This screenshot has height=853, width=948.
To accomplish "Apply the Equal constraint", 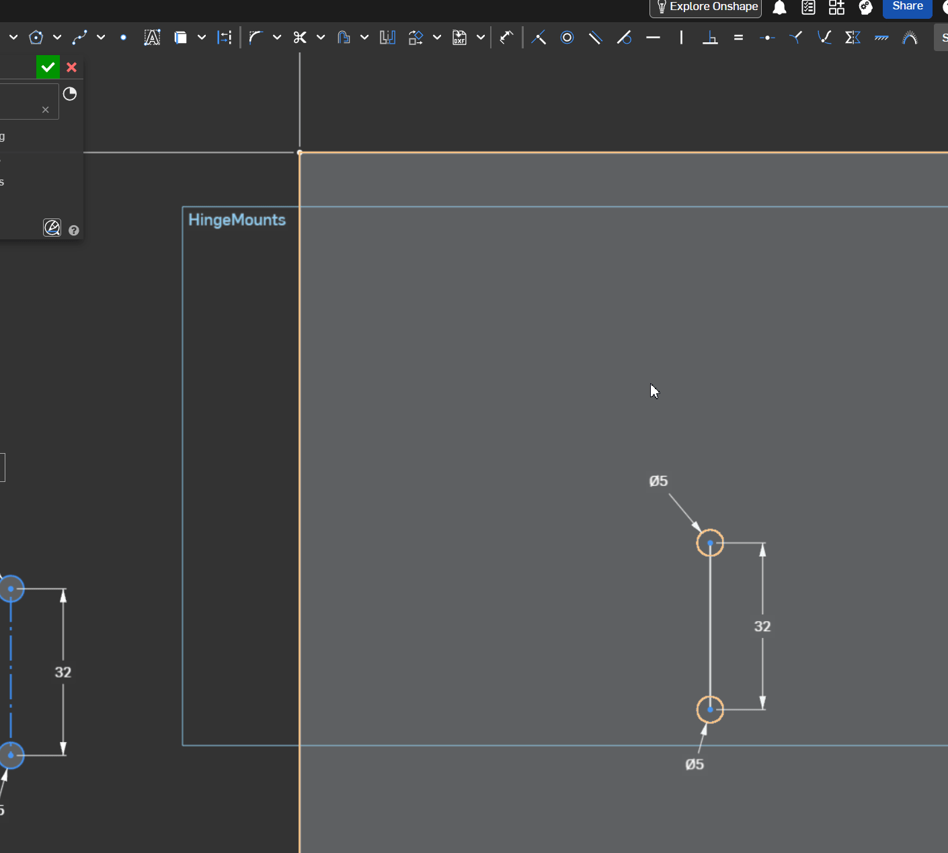I will 738,38.
